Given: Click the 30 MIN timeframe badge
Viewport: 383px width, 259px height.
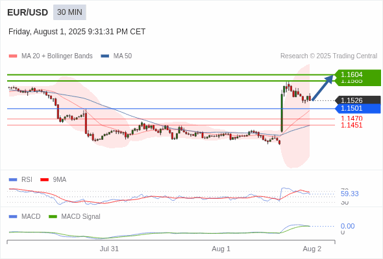Looking at the screenshot, I should pos(69,12).
